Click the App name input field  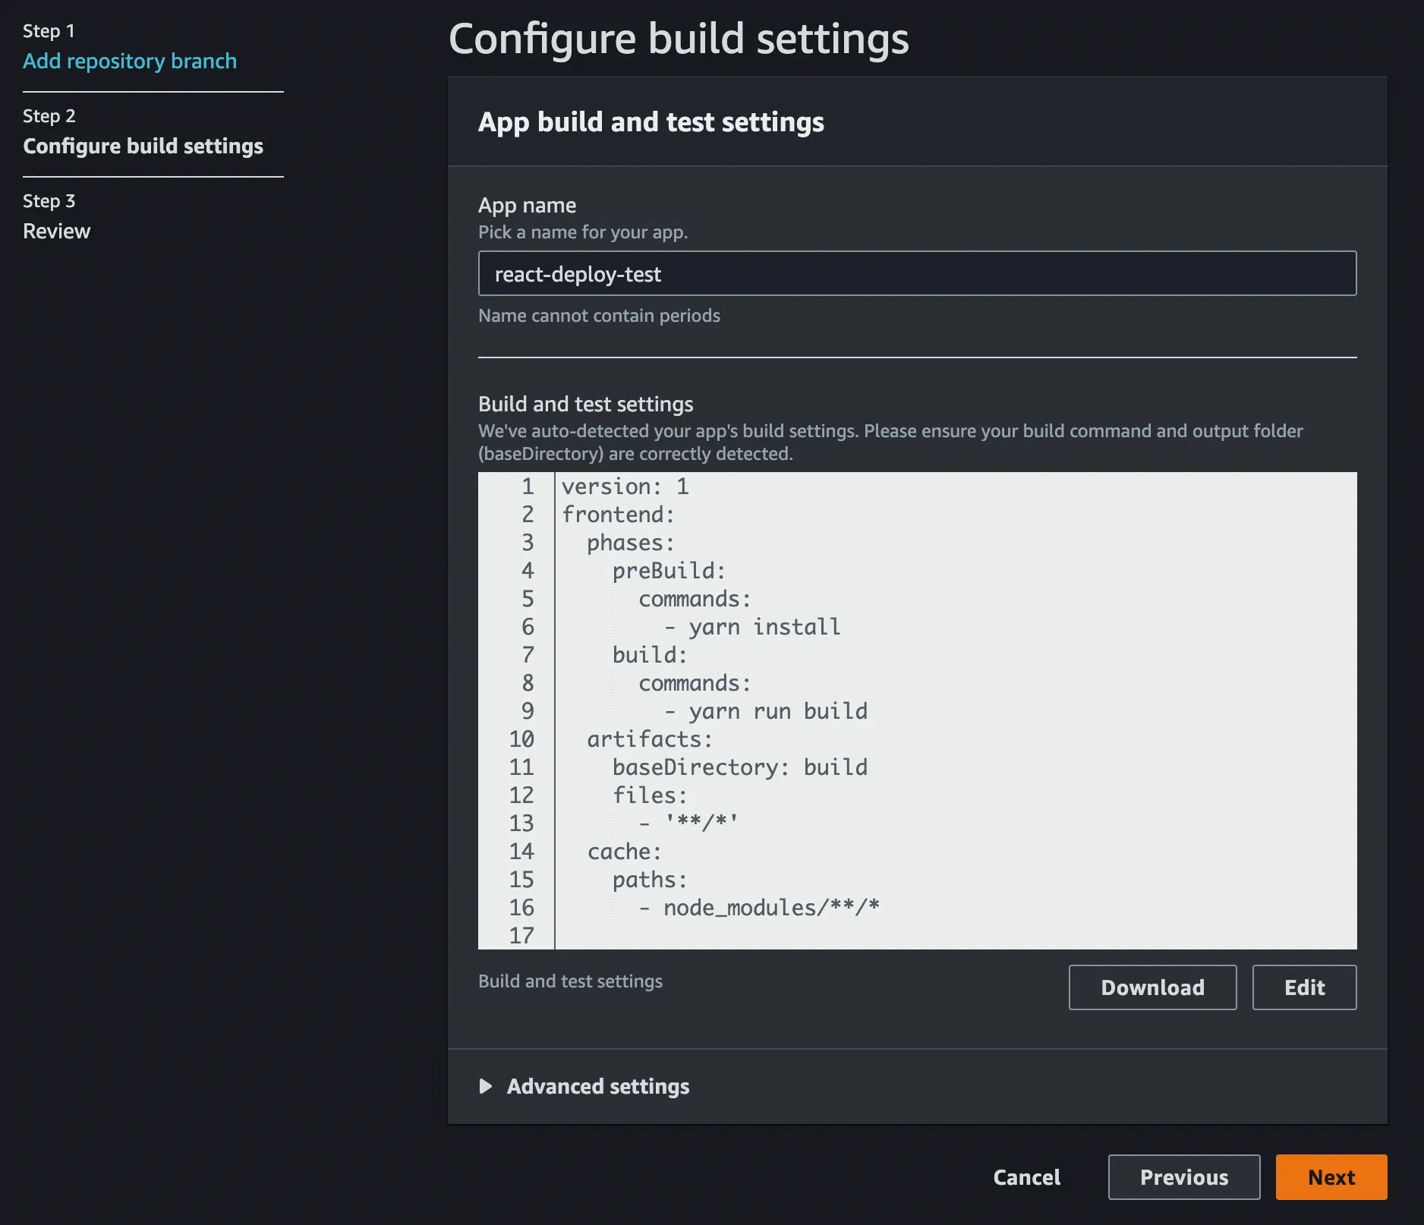(x=917, y=273)
